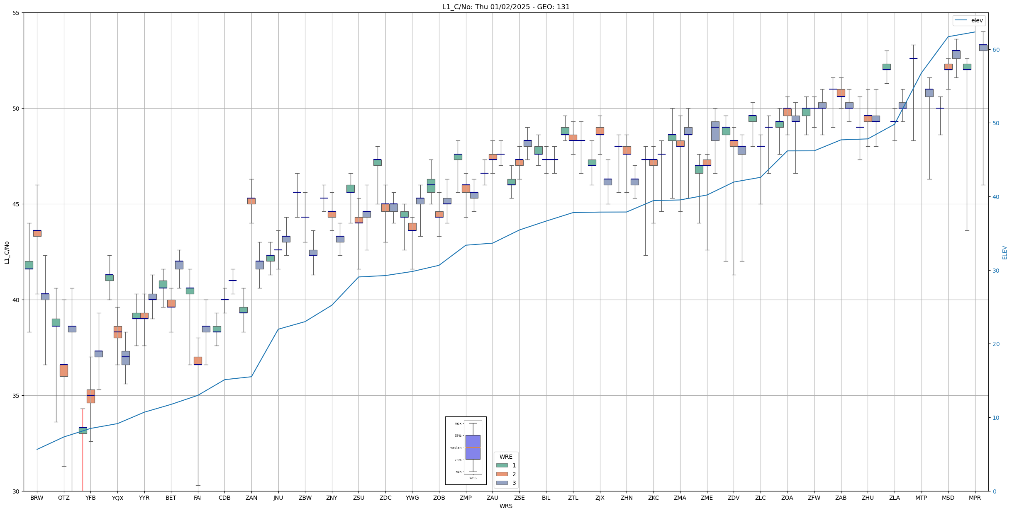Click the orange WRE 2 legend swatch
The width and height of the screenshot is (1012, 513).
tap(502, 474)
